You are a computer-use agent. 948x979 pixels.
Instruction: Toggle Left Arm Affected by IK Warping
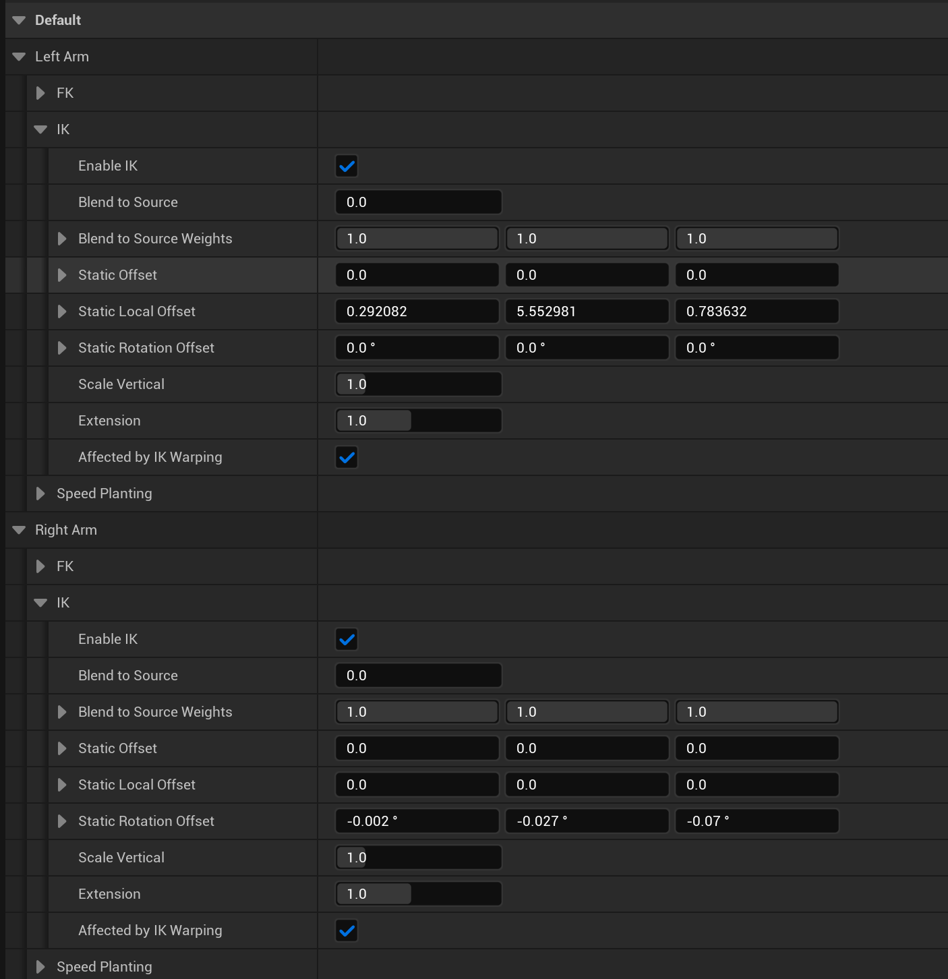point(347,457)
